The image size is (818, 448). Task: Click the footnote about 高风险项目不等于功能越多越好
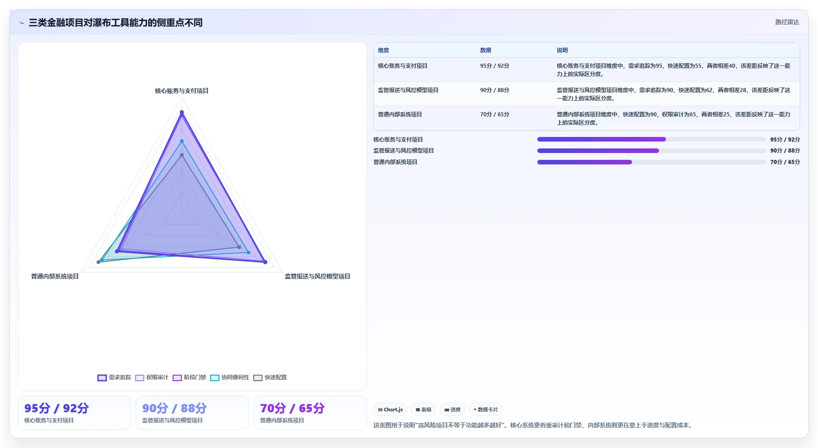(534, 426)
